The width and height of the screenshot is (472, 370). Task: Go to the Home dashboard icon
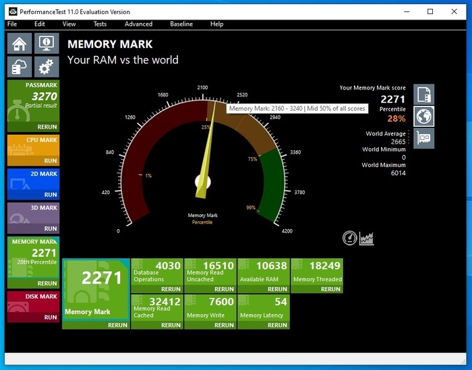(20, 44)
